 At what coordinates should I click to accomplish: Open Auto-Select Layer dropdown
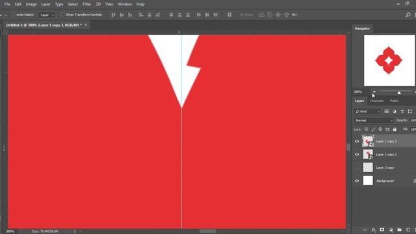point(47,15)
